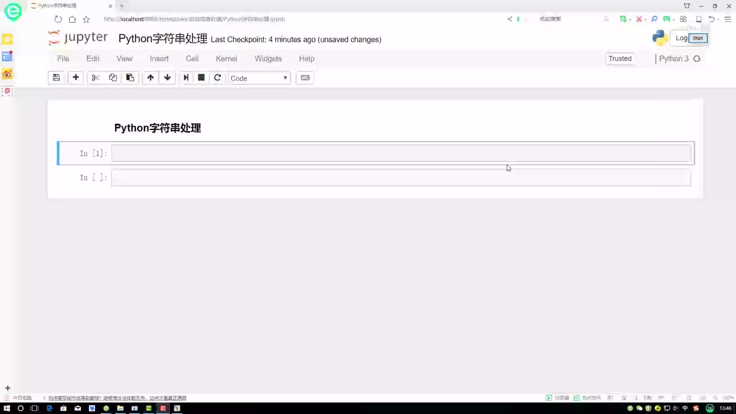Open the View menu

coord(125,59)
